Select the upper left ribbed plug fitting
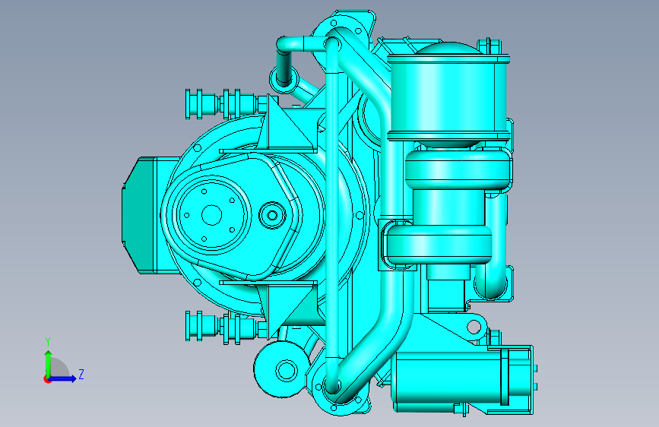 (225, 103)
